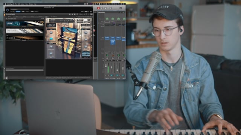This screenshot has width=241, height=135.
Task: Open the Help menu
Action: click(x=35, y=4)
